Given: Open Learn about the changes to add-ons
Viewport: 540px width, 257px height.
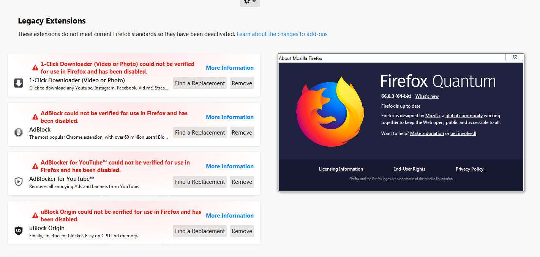Looking at the screenshot, I should click(282, 34).
